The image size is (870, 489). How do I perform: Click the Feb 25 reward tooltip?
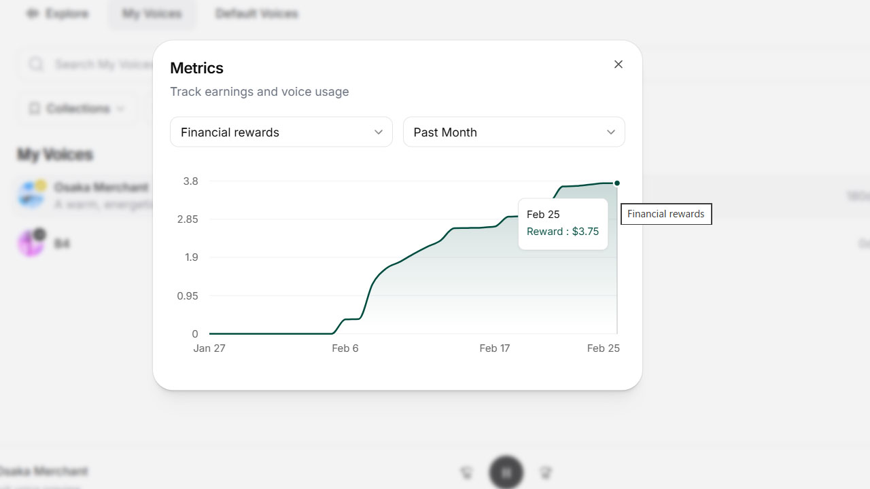pyautogui.click(x=562, y=223)
